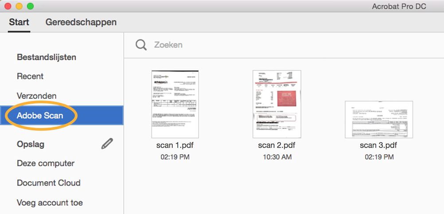Switch to the Gereedschappen tab
Image resolution: width=444 pixels, height=214 pixels.
(x=81, y=22)
